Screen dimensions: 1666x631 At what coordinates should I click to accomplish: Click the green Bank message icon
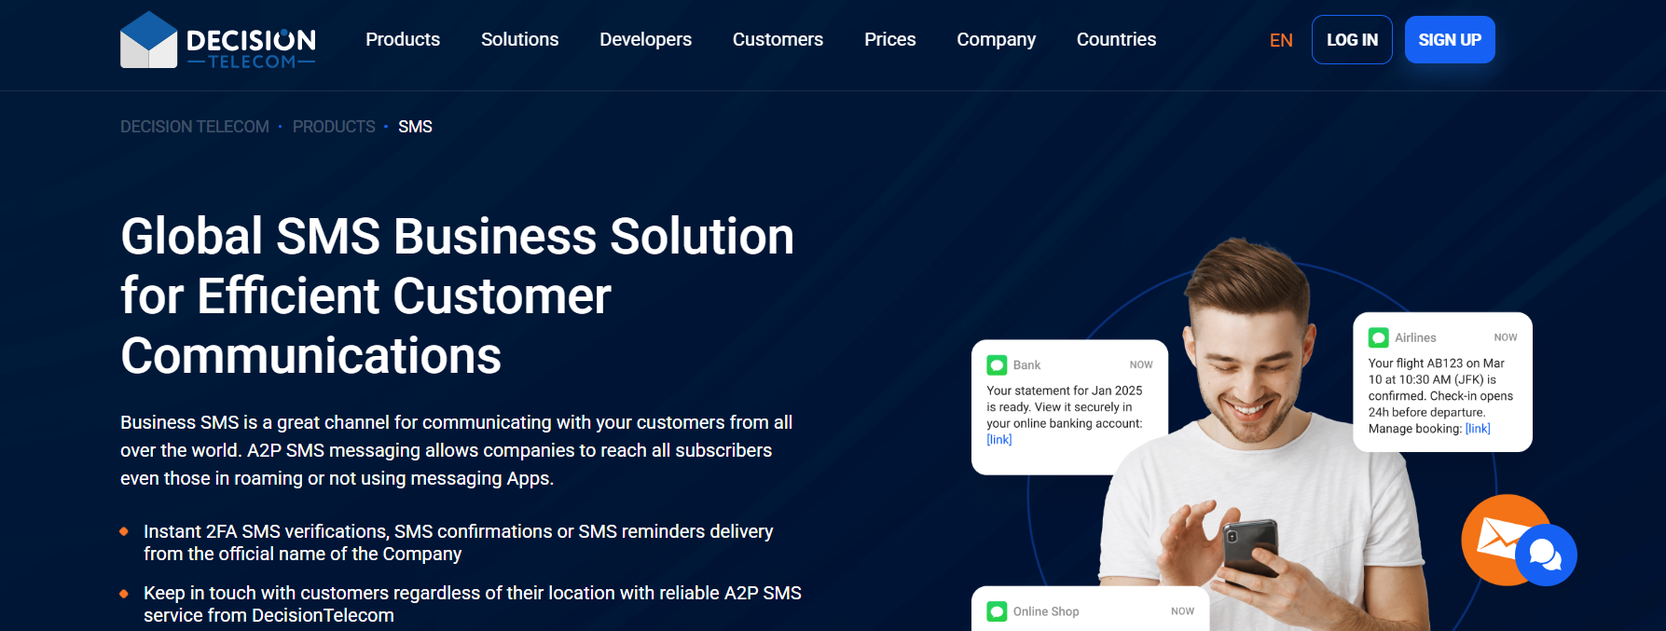coord(997,365)
